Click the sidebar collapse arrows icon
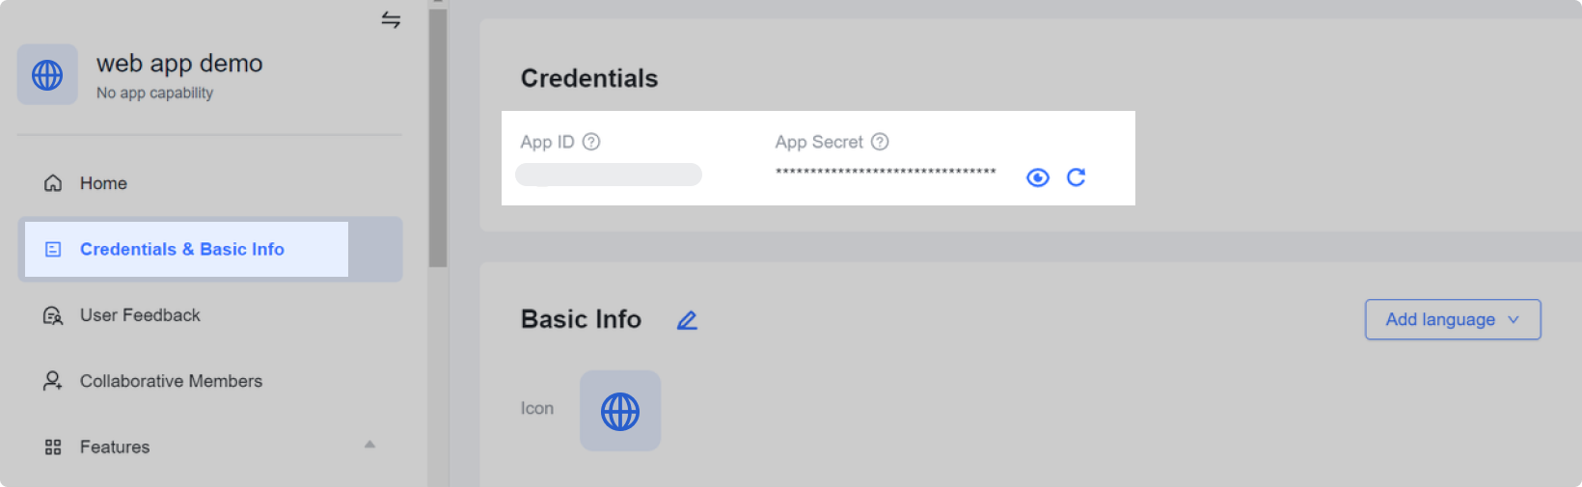The width and height of the screenshot is (1582, 487). click(x=391, y=20)
